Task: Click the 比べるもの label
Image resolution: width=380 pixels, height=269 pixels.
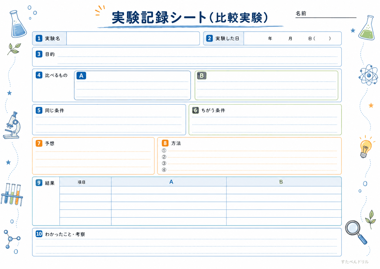Action: (56, 75)
